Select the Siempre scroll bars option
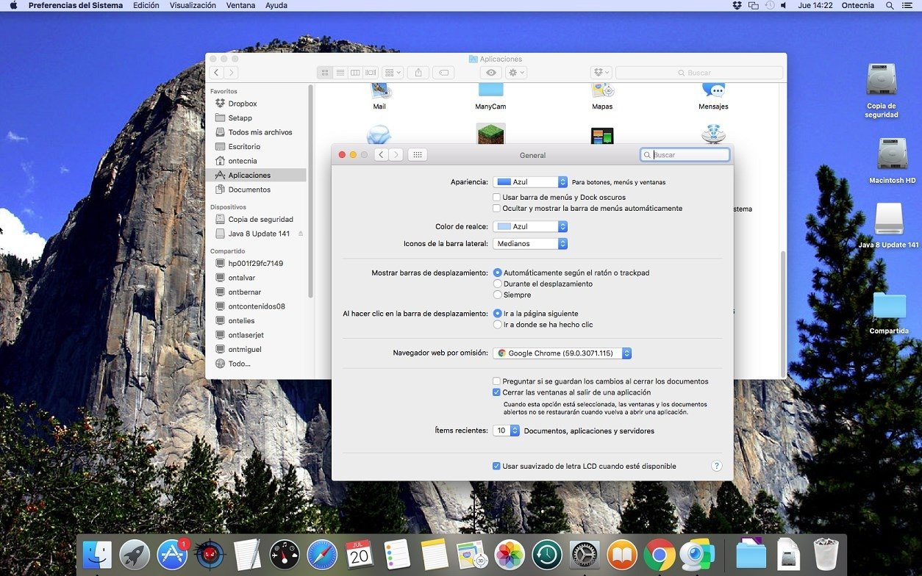922x576 pixels. click(498, 295)
